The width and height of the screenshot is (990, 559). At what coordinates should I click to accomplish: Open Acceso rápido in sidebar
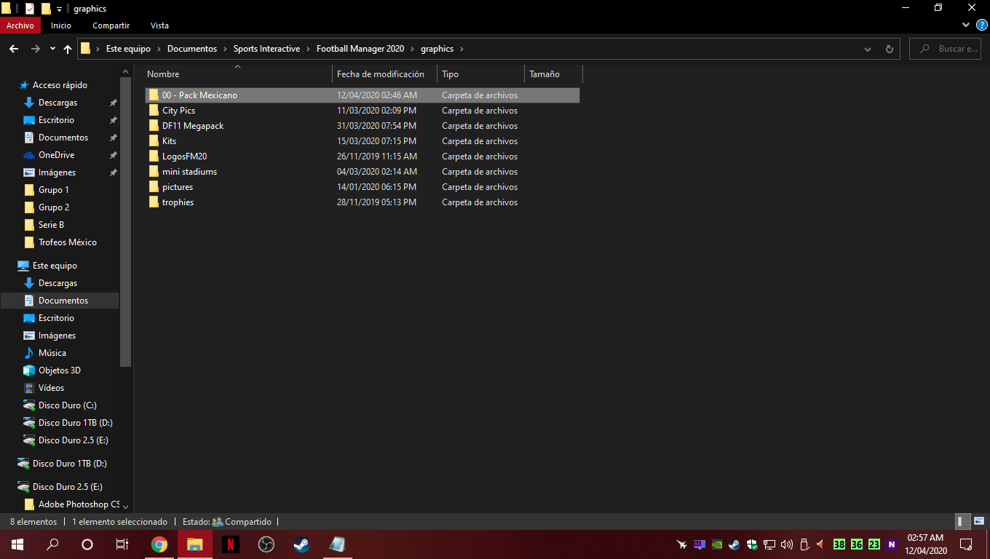tap(60, 85)
